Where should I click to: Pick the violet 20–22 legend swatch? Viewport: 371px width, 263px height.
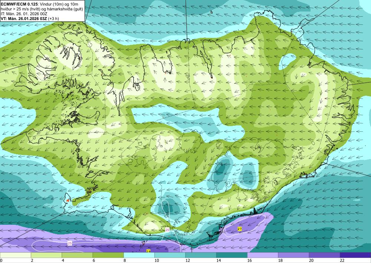(325, 255)
